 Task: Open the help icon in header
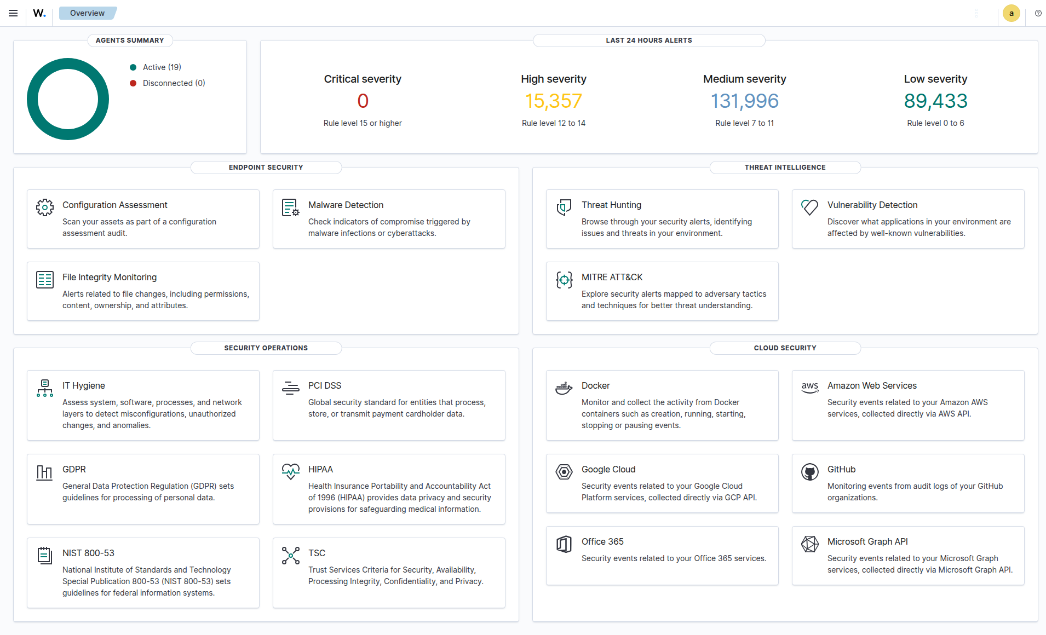(1038, 13)
